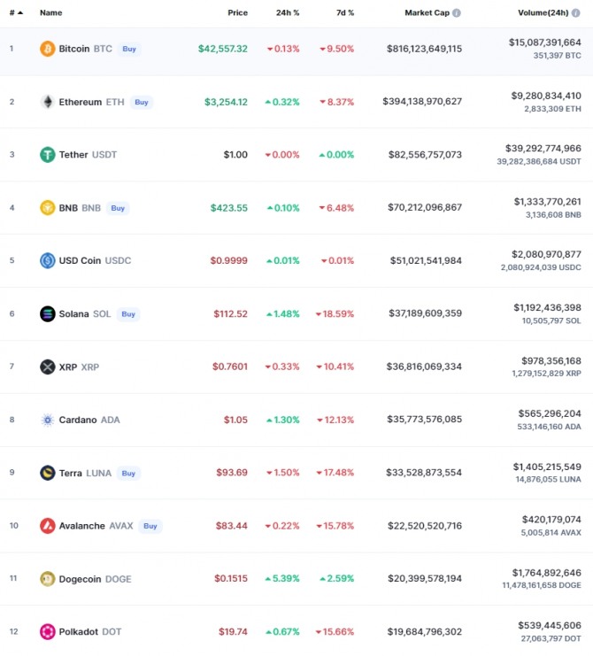Click the Ethereum diamond logo icon
The height and width of the screenshot is (656, 593).
(48, 102)
